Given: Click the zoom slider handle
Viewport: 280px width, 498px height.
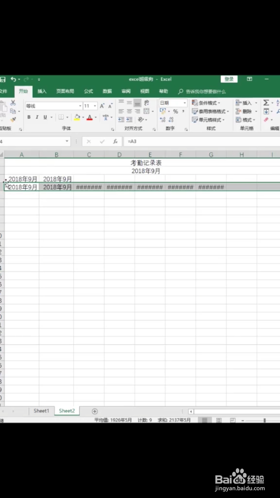Looking at the screenshot, I should pos(265,420).
